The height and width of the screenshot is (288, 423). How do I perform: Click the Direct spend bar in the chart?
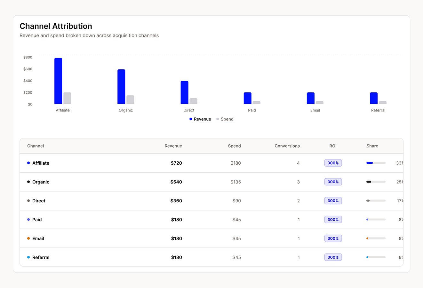tap(194, 101)
